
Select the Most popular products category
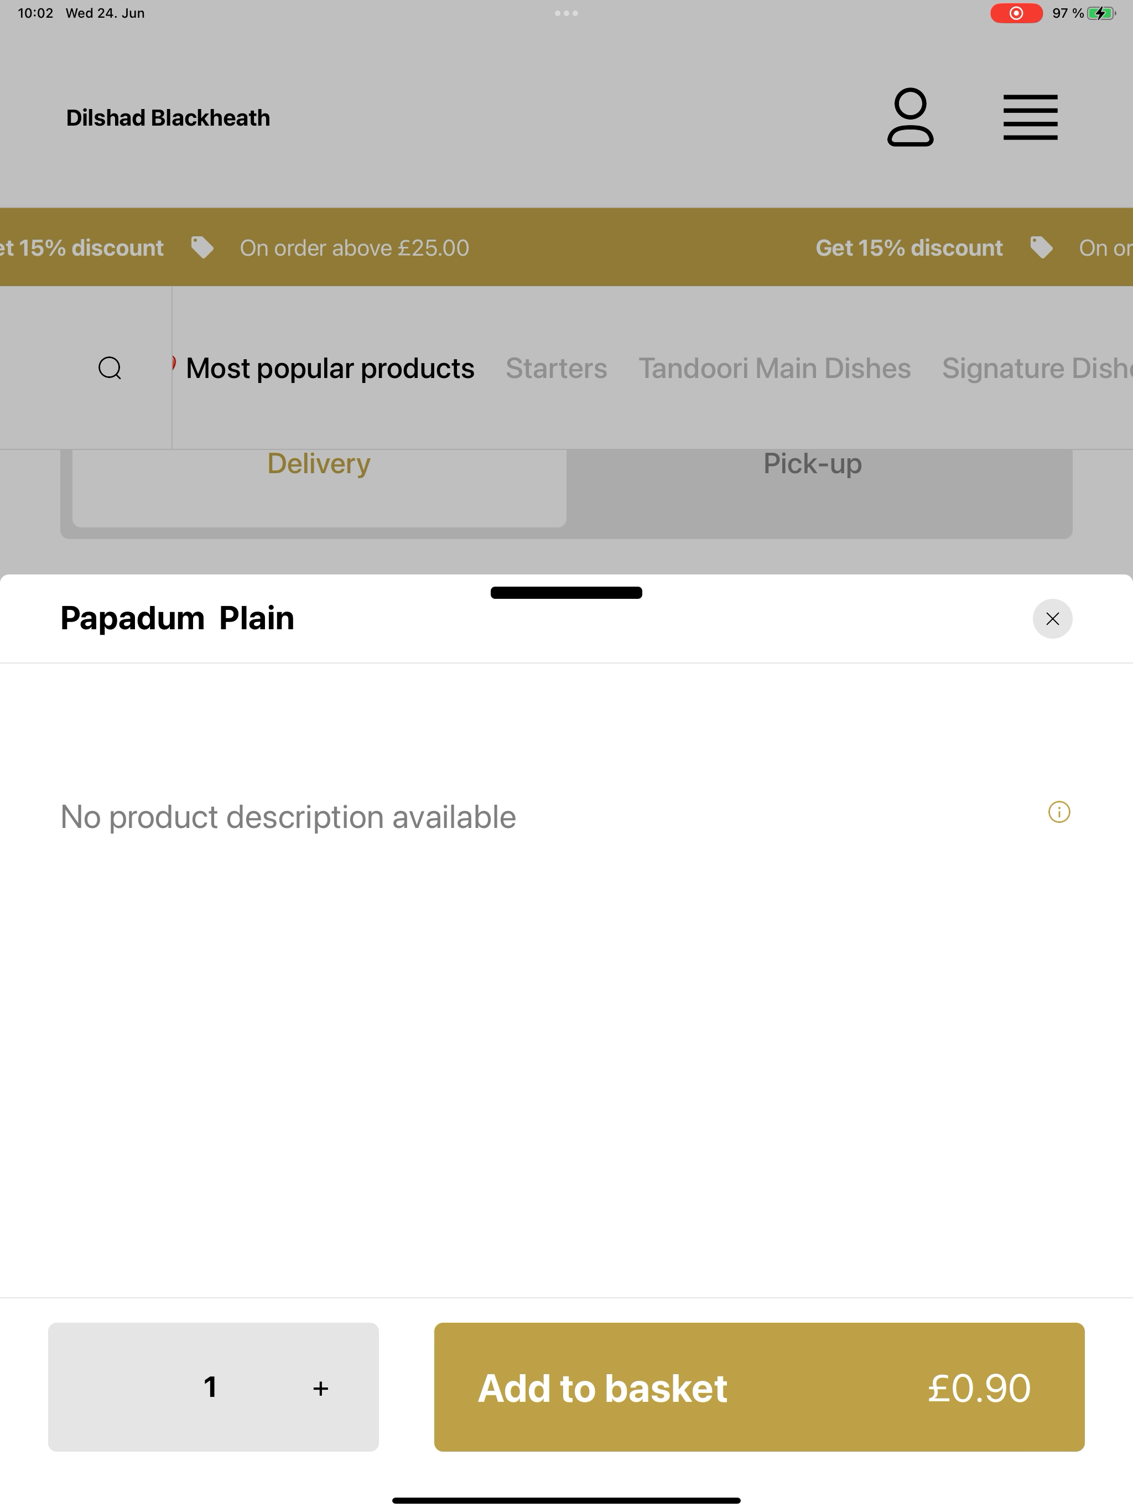coord(330,367)
